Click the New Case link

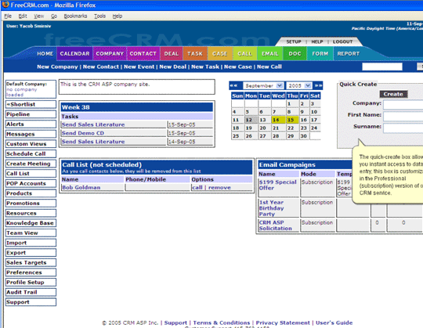tap(238, 67)
